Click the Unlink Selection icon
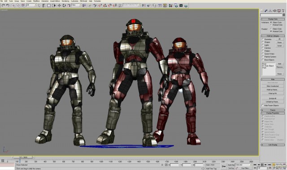Viewport: 287px width, 170px height. click(x=18, y=5)
